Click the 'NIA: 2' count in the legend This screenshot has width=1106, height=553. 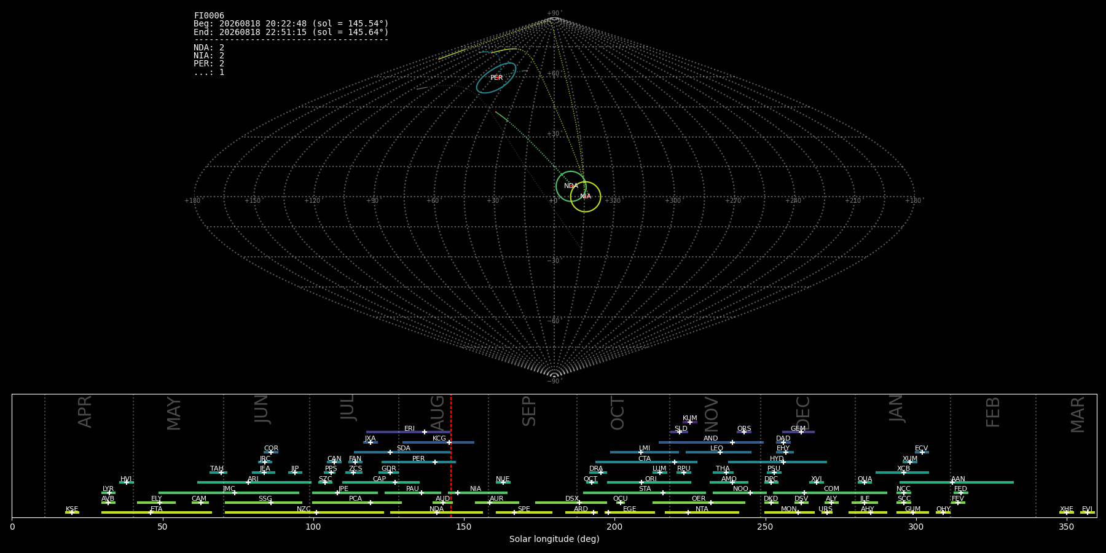pos(209,56)
